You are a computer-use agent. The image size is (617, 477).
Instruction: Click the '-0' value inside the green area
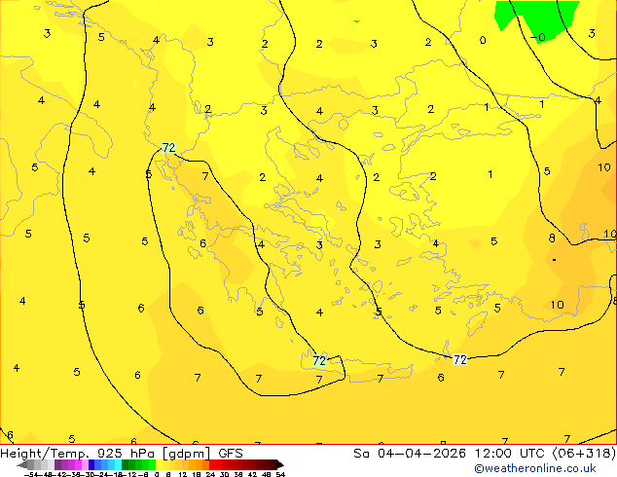point(538,37)
